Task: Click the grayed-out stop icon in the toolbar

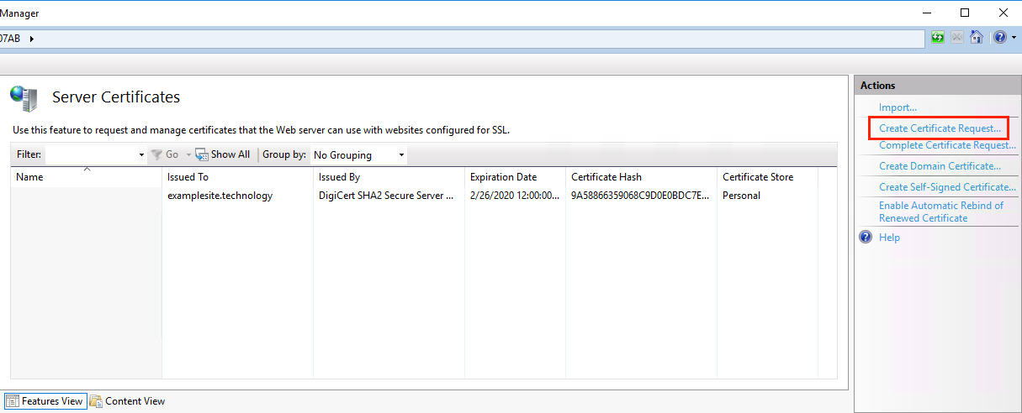Action: (x=957, y=38)
